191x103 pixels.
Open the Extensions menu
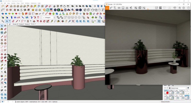tap(33, 3)
